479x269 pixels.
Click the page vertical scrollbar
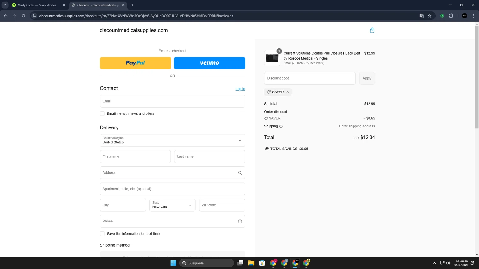point(477,77)
